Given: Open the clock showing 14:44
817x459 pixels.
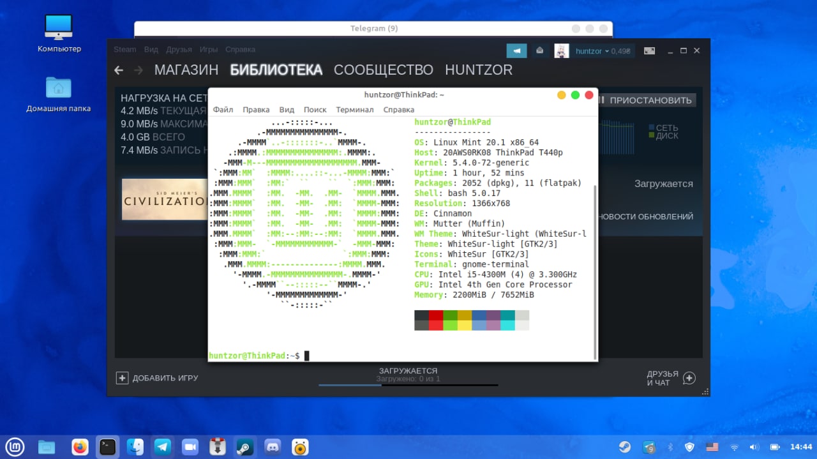Looking at the screenshot, I should (x=801, y=447).
